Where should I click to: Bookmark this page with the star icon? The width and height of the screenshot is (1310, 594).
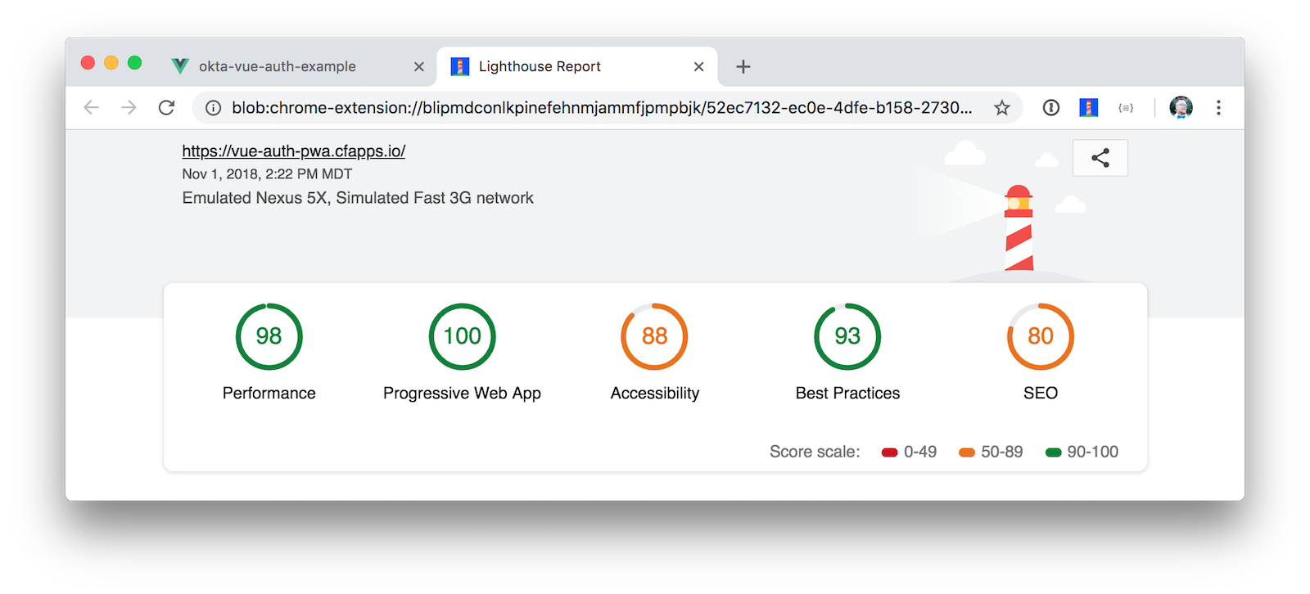(1001, 108)
